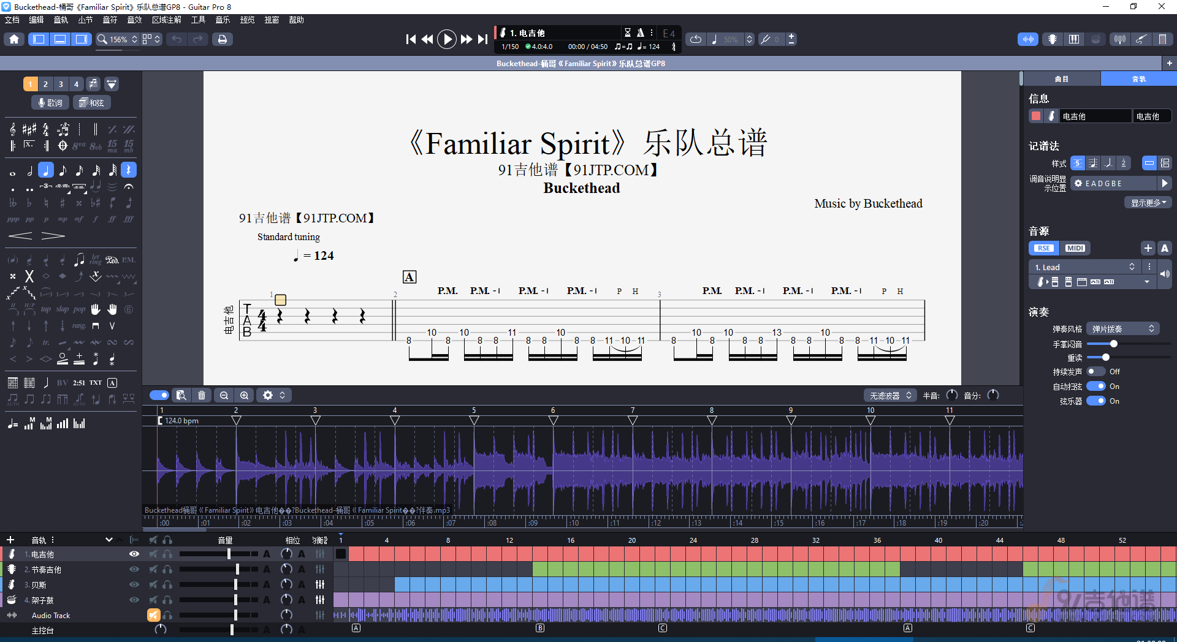Switch to the 曲目 (Song) inspector tab
This screenshot has width=1177, height=642.
click(x=1062, y=79)
